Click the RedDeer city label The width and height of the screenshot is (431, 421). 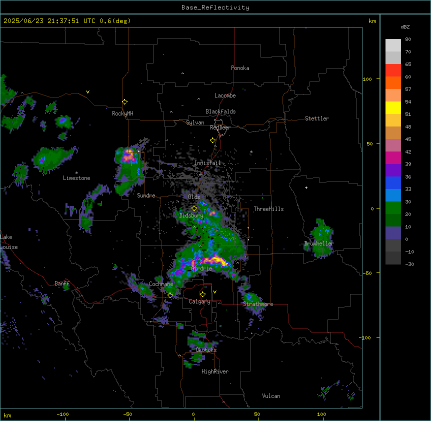(220, 127)
